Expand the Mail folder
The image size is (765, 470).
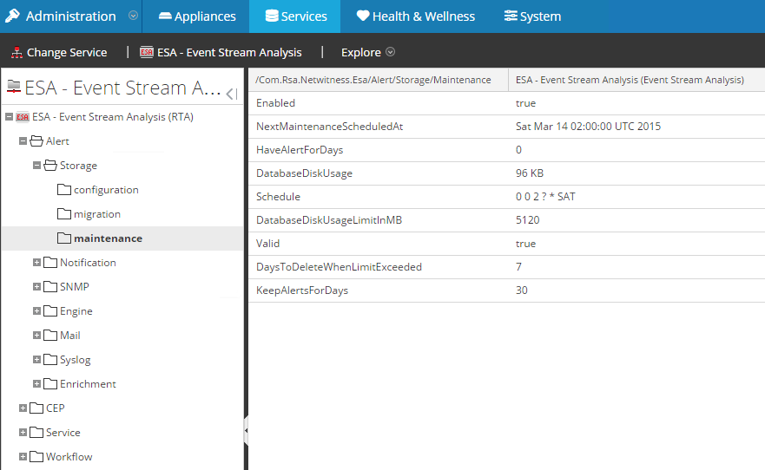[36, 335]
